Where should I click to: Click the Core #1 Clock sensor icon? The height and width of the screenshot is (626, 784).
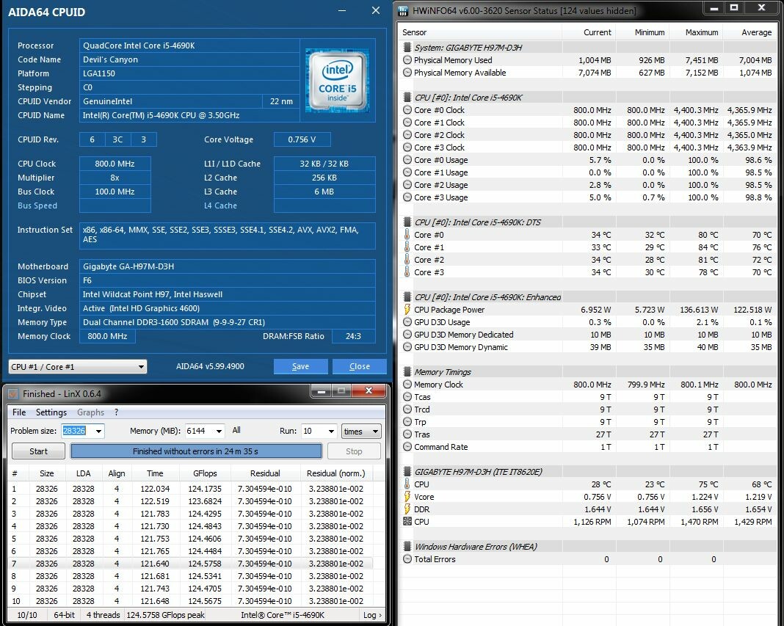[x=407, y=123]
